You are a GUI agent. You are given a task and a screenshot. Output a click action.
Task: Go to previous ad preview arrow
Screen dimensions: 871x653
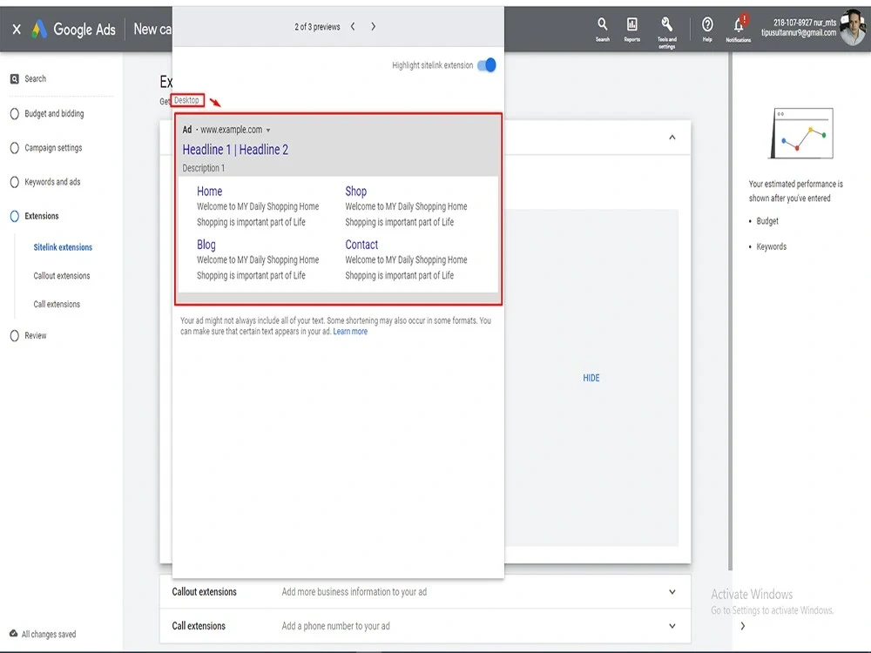353,27
